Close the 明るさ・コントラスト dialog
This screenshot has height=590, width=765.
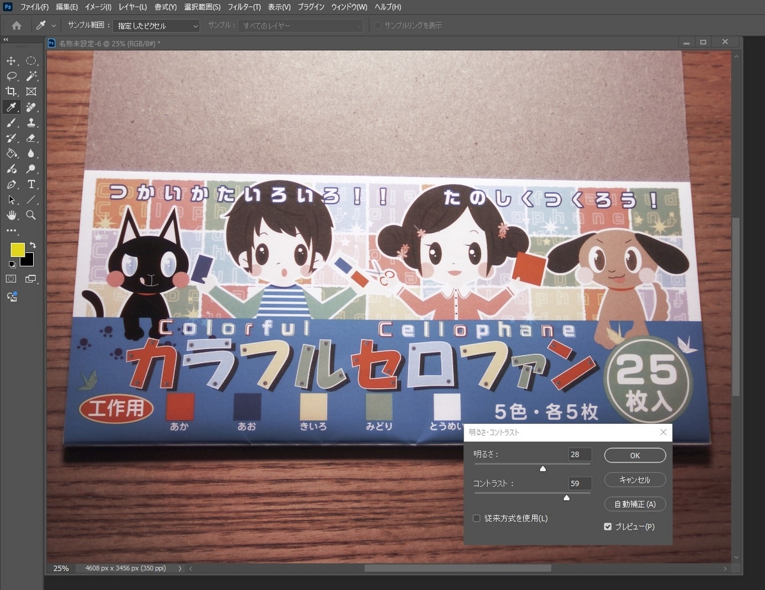663,432
